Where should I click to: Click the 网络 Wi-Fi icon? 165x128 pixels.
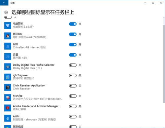click(8, 46)
